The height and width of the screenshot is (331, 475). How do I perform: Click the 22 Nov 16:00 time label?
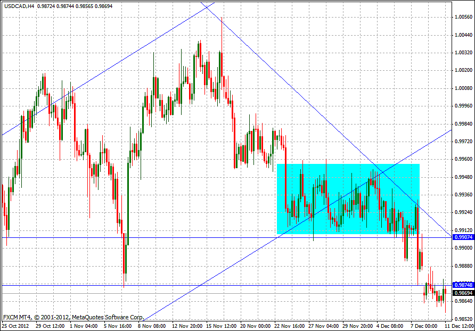click(291, 325)
